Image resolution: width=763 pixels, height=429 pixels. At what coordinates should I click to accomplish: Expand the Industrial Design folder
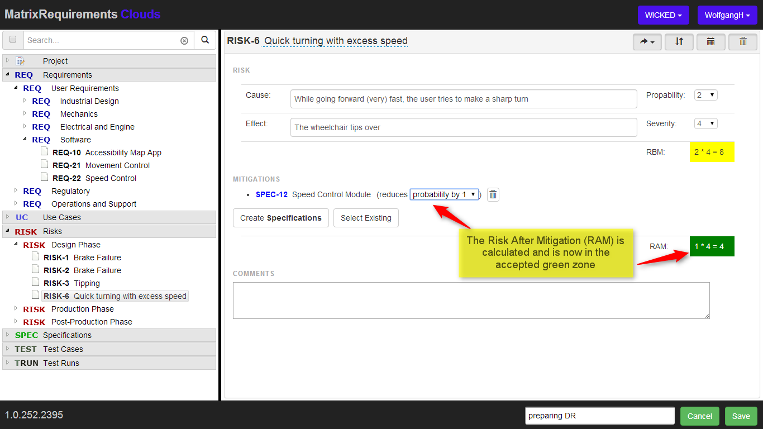click(25, 101)
